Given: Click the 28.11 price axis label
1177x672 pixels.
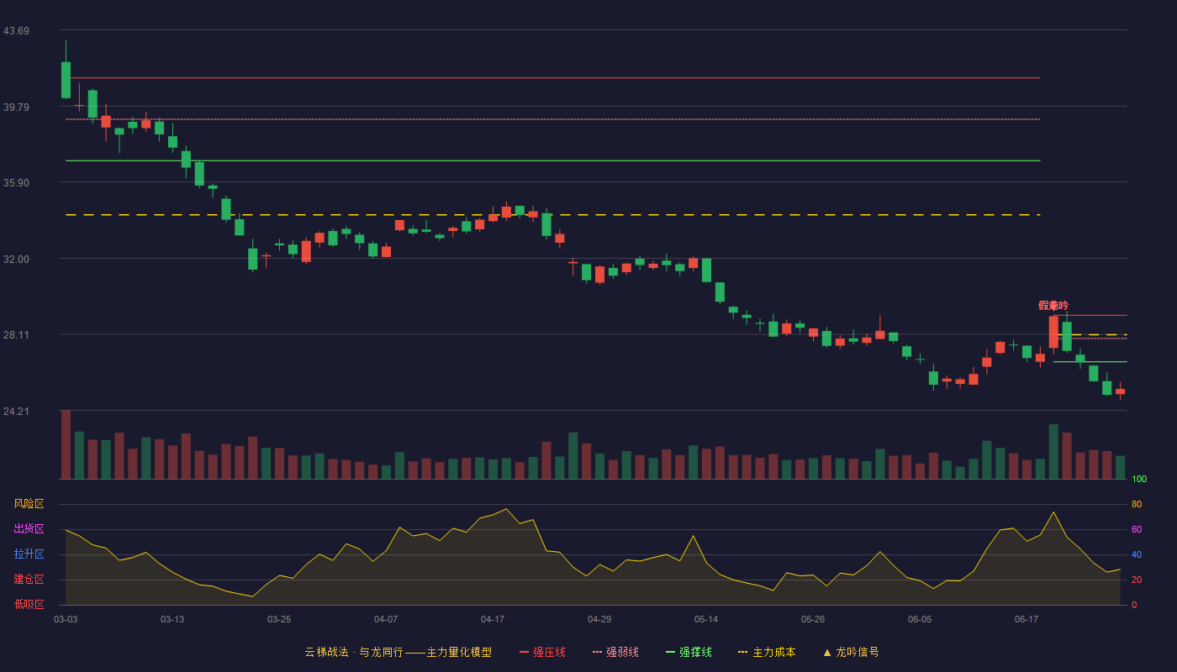Looking at the screenshot, I should (x=16, y=335).
